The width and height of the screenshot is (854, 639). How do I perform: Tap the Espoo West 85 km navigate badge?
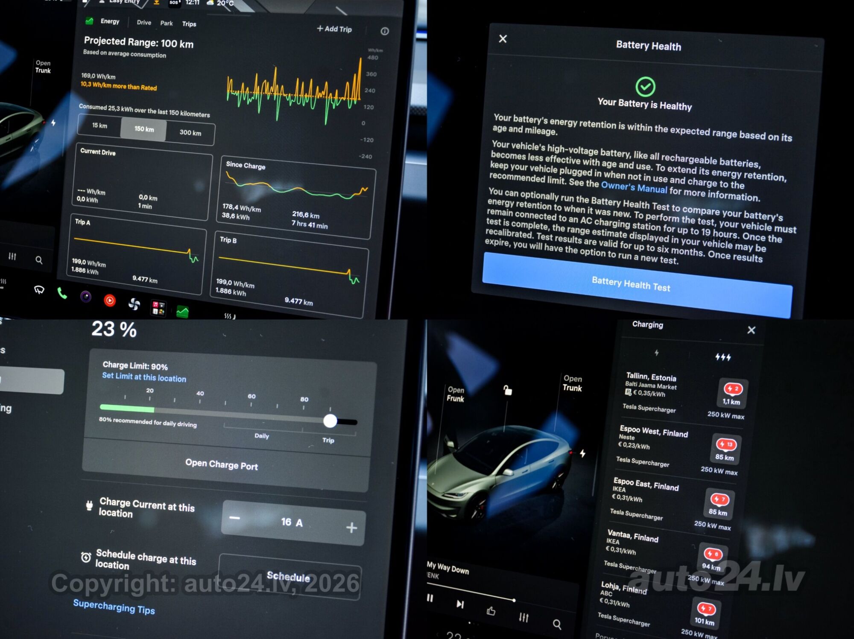[x=725, y=449]
